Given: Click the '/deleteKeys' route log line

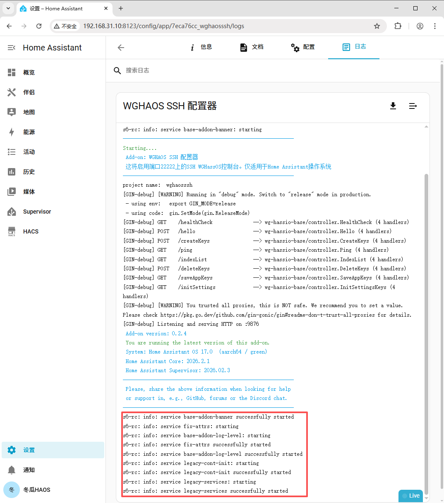Looking at the screenshot, I should (x=266, y=269).
